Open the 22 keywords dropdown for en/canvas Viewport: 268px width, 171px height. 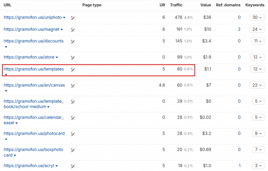(x=257, y=85)
